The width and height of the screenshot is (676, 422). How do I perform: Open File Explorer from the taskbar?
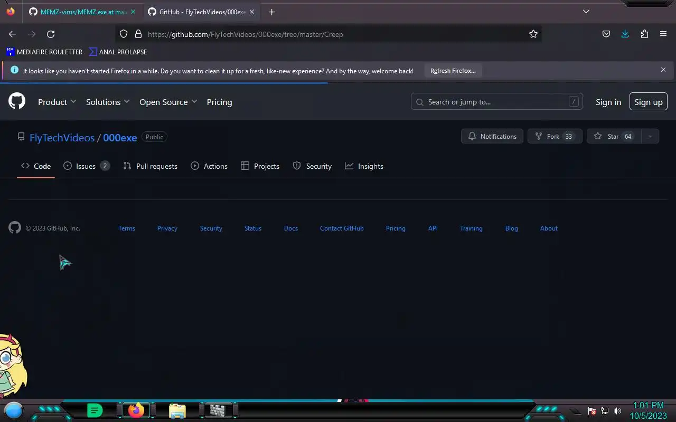coord(177,410)
